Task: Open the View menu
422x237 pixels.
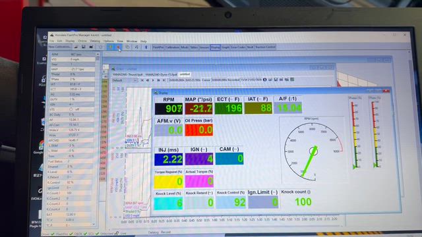Action: tap(120, 41)
